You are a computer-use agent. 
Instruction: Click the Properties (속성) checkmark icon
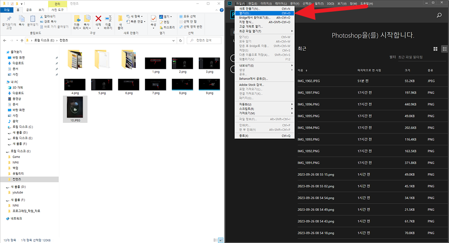click(153, 19)
